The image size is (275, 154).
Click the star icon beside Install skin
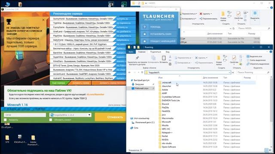coord(144,34)
